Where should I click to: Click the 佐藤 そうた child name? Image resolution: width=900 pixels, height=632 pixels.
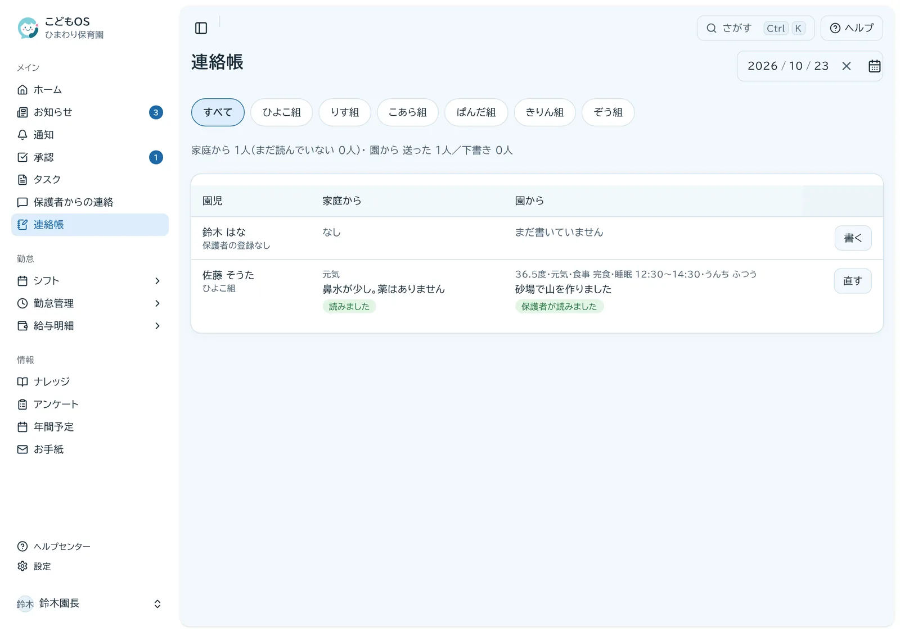click(x=228, y=275)
